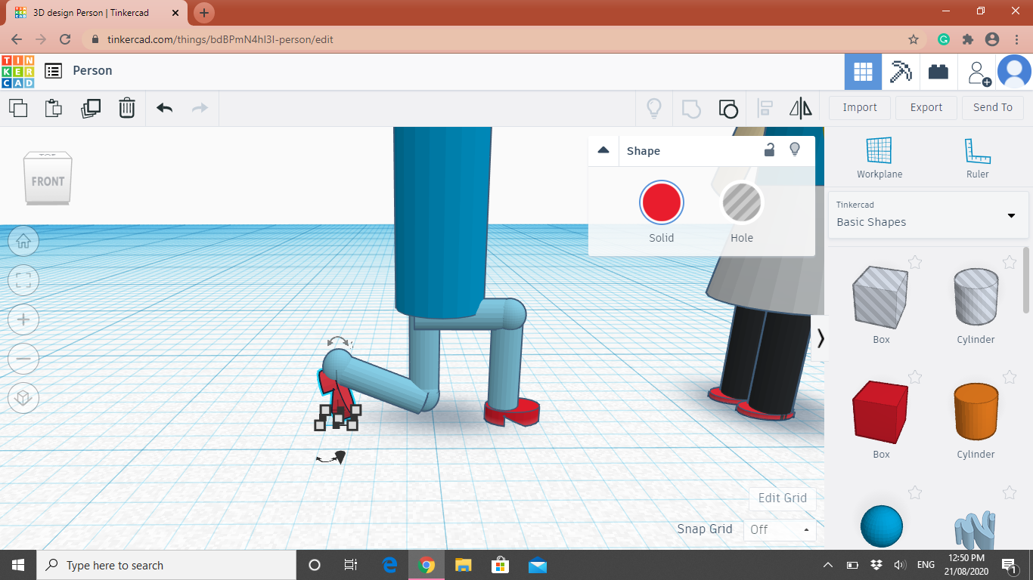This screenshot has height=580, width=1033.
Task: Click the Export button
Action: (x=926, y=107)
